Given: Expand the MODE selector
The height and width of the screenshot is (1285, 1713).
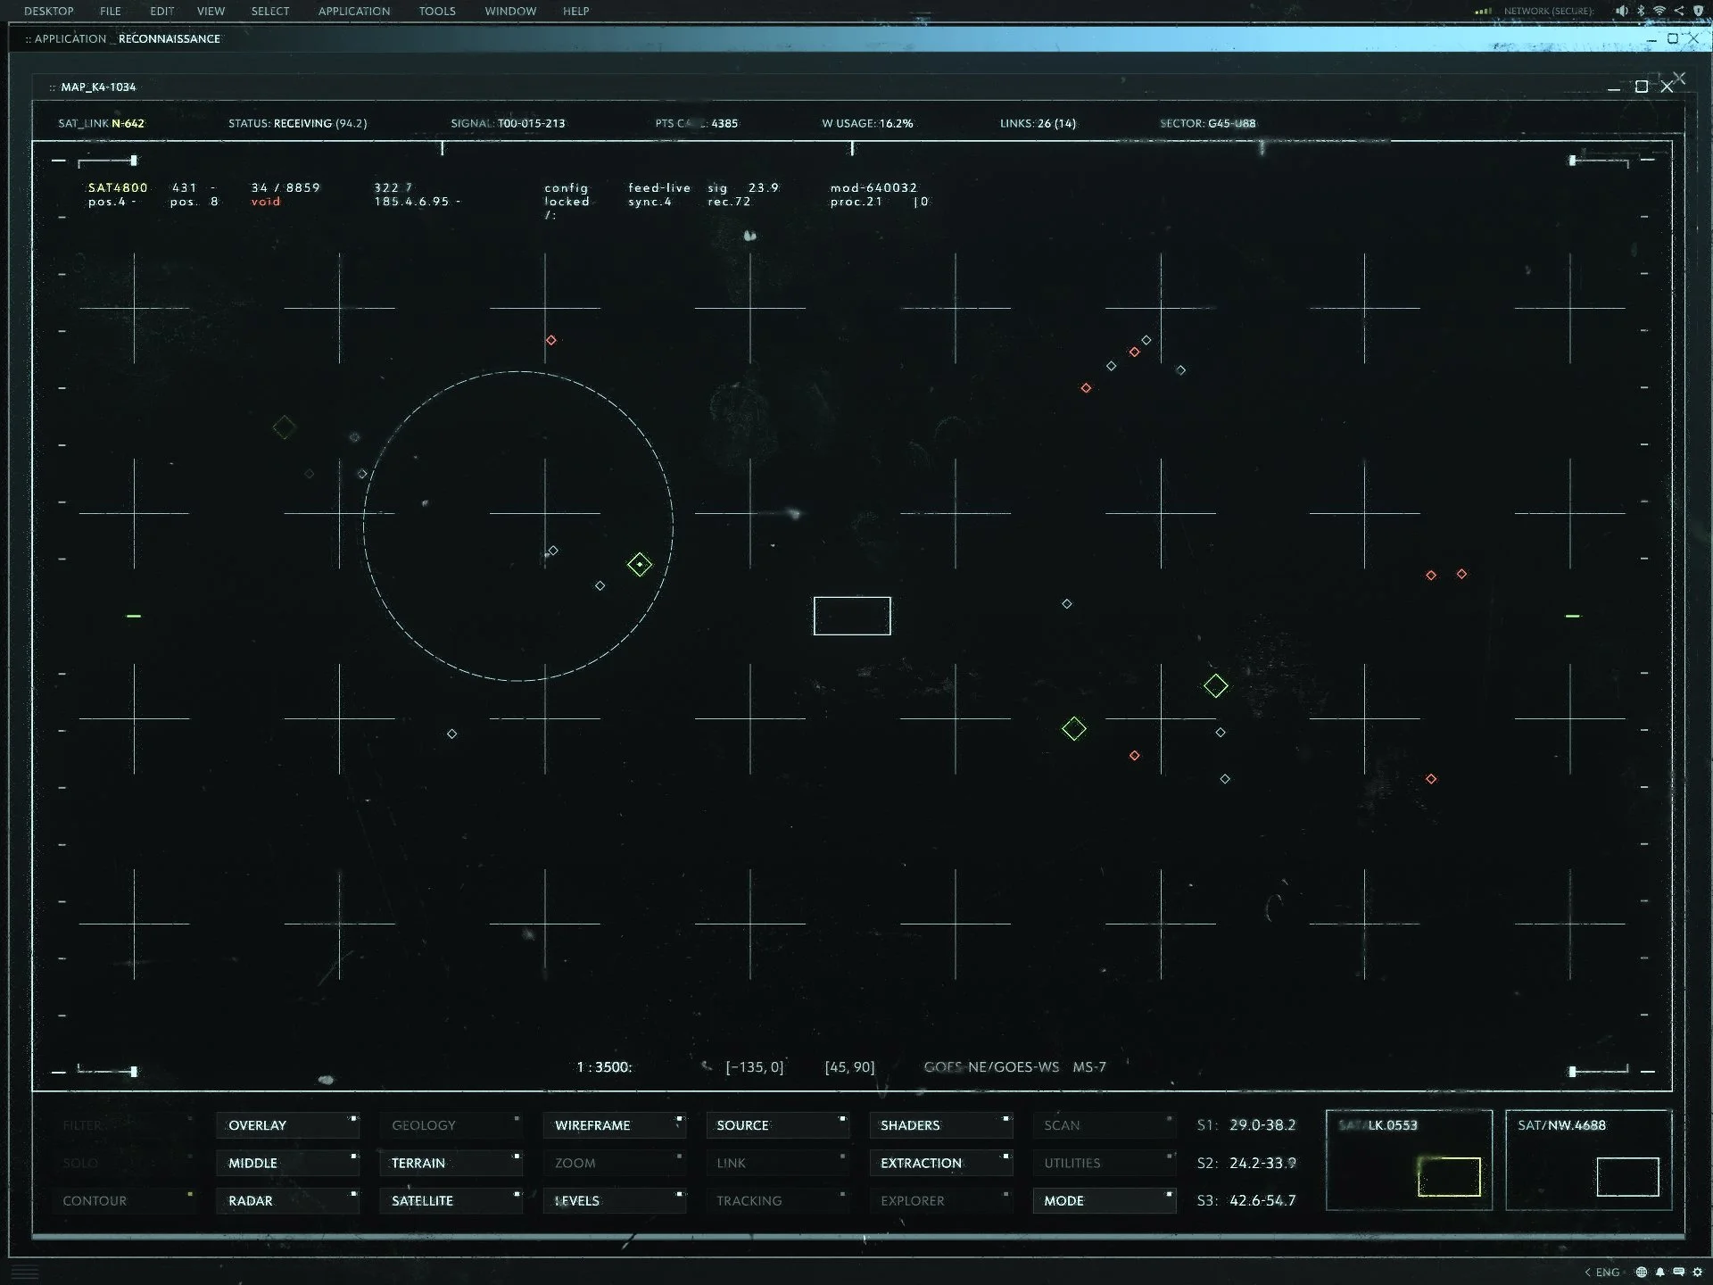Looking at the screenshot, I should [1104, 1200].
